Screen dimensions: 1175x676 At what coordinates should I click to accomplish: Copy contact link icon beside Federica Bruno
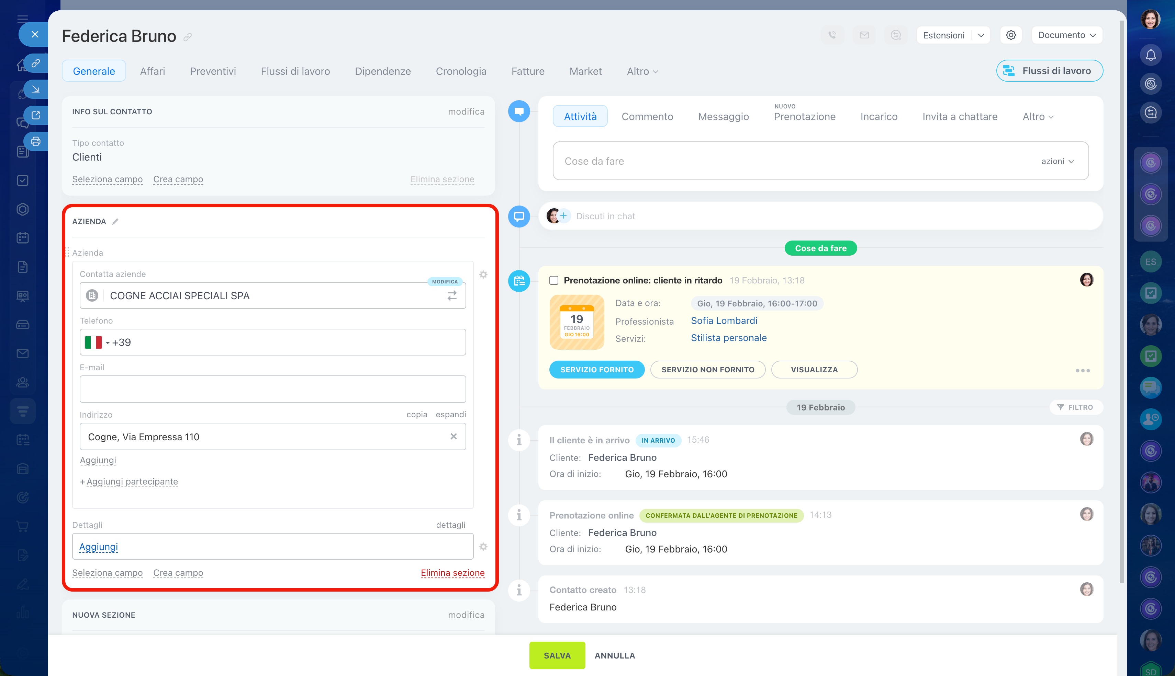pyautogui.click(x=188, y=37)
